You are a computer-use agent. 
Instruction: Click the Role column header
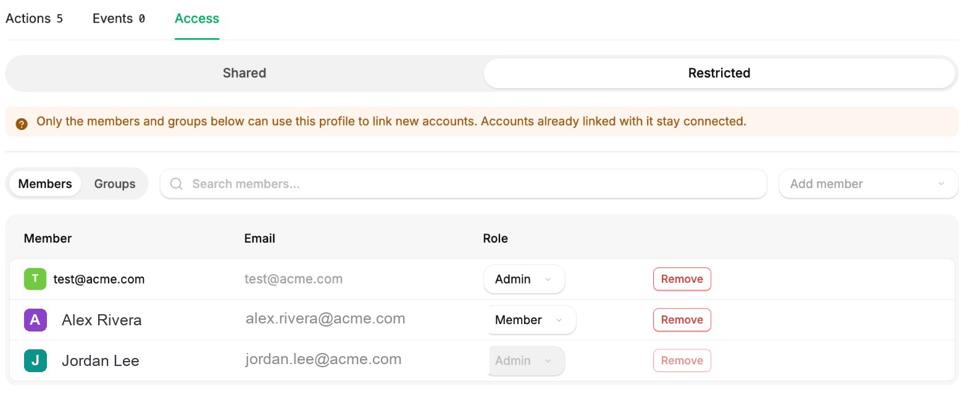pos(496,238)
